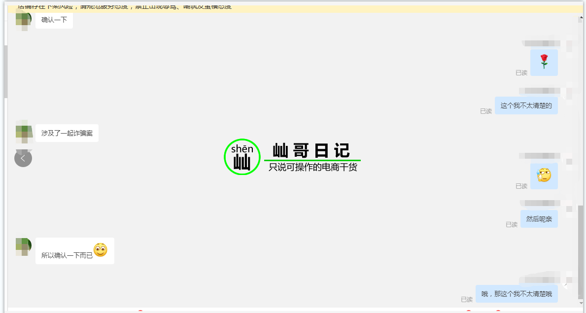586x313 pixels.
Task: Select the 确认一下 message bubble
Action: [x=54, y=20]
